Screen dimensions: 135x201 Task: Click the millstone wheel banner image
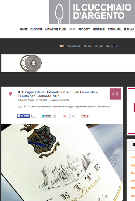coord(31,63)
